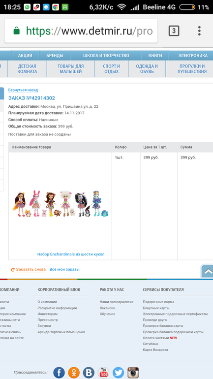Viewport: 213px width, 379px height.
Task: Select the СПОРТ И ОТДЫХ category
Action: coord(112,69)
